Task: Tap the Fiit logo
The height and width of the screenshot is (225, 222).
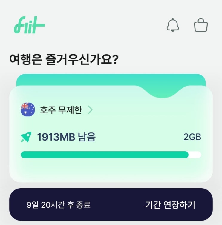Action: coord(30,25)
